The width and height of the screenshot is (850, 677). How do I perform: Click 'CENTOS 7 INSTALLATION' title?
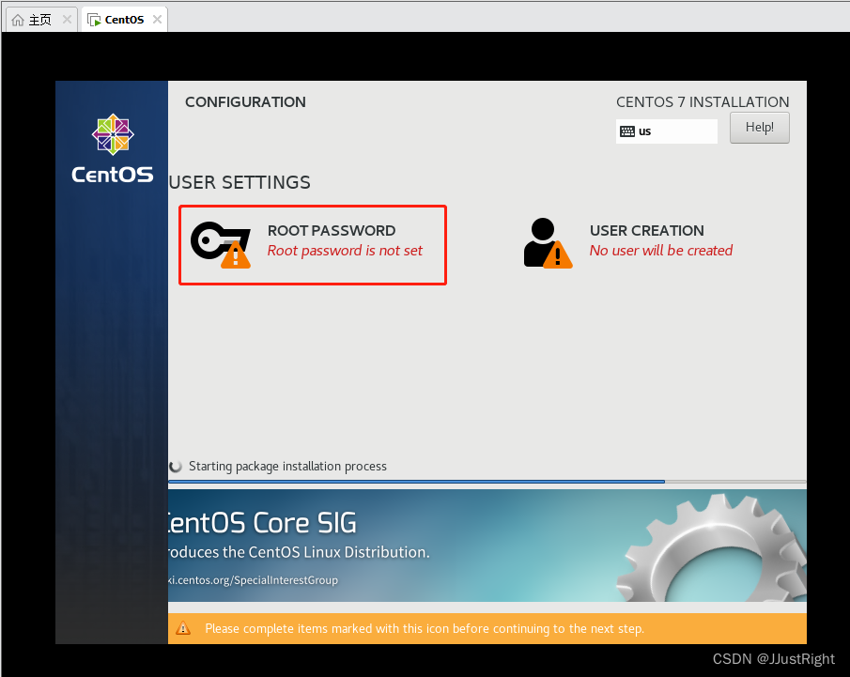pos(703,102)
